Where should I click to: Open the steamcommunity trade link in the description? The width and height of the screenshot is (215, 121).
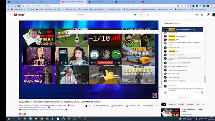(x=50, y=110)
